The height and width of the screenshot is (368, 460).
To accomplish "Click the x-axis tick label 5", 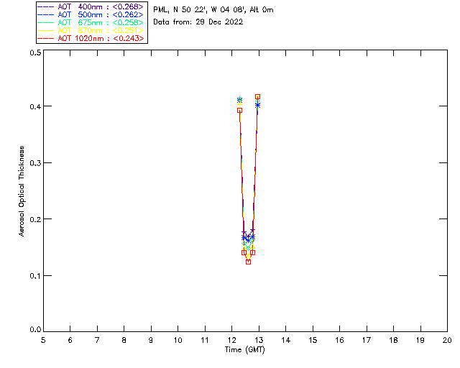I will coord(43,340).
